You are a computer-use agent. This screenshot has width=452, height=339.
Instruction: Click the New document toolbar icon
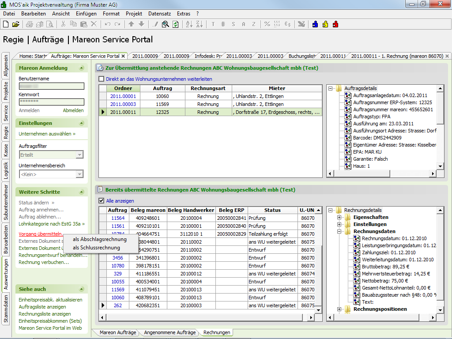pyautogui.click(x=6, y=24)
